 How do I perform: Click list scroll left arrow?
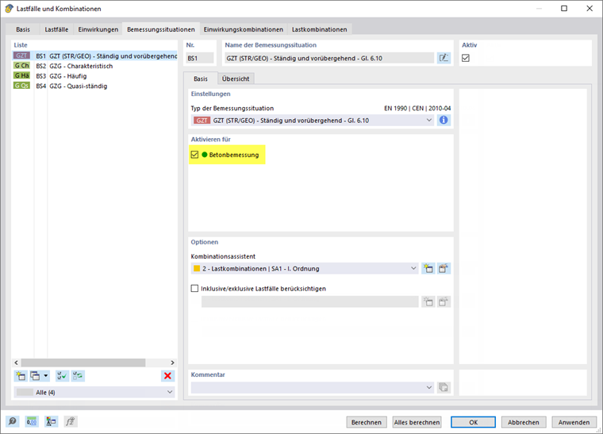point(16,363)
